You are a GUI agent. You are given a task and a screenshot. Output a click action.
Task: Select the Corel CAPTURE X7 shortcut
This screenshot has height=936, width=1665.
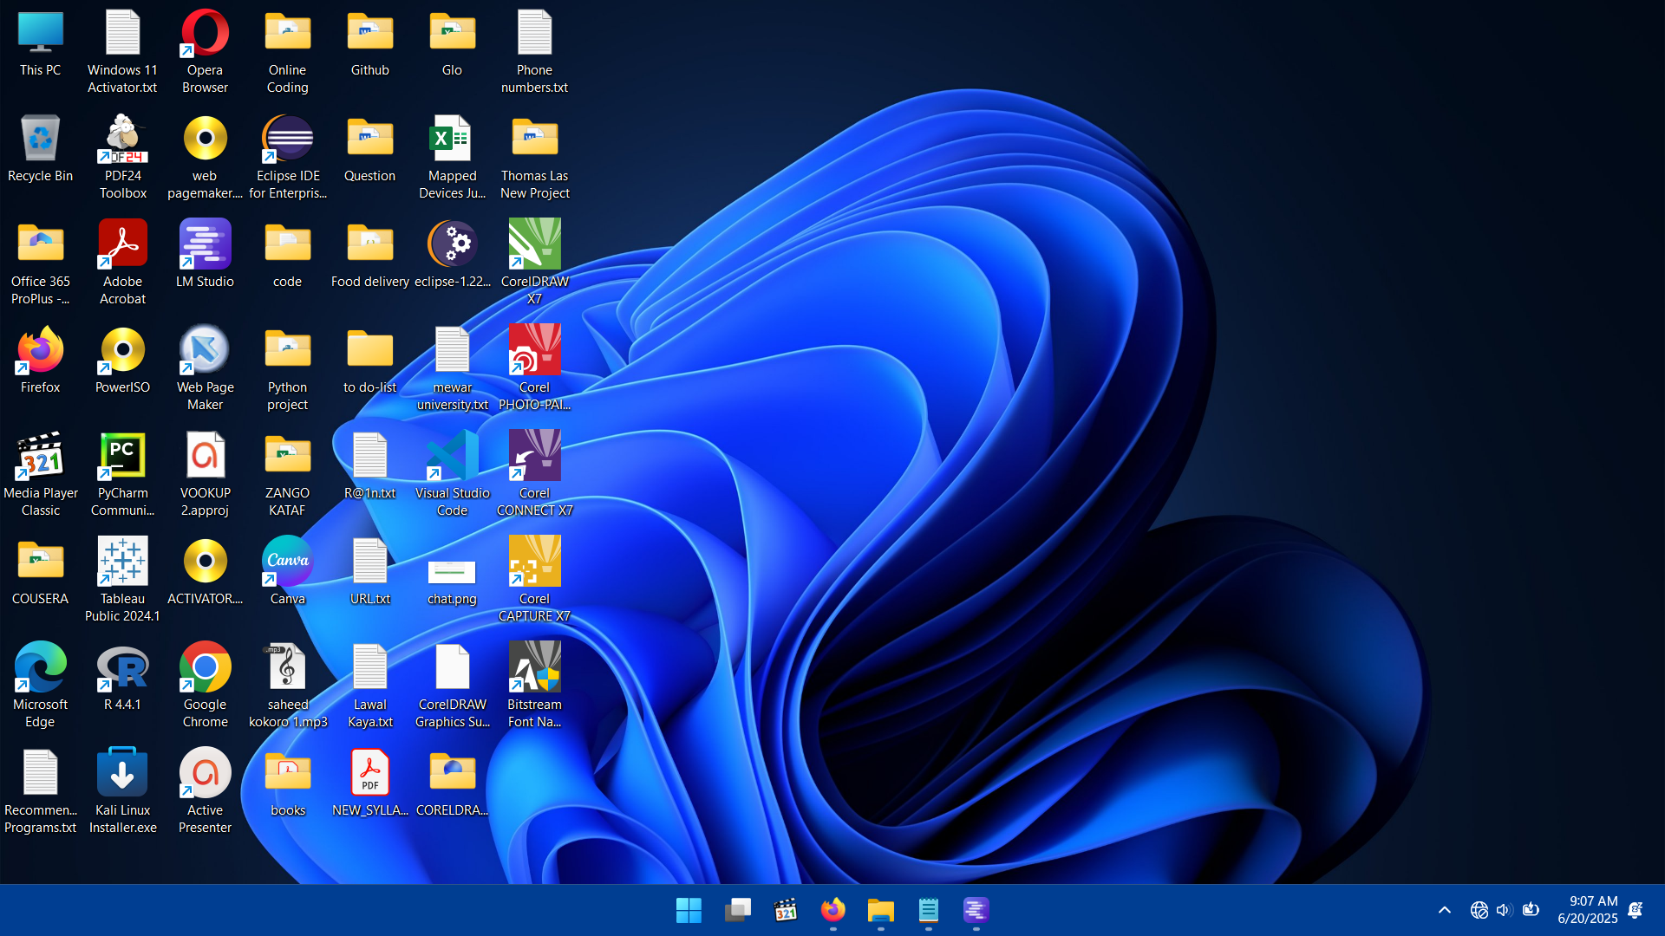535,581
